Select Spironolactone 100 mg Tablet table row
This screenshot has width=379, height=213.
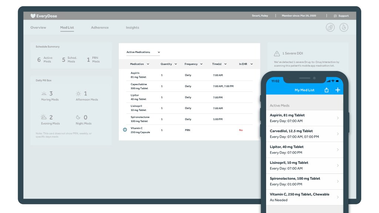[189, 119]
